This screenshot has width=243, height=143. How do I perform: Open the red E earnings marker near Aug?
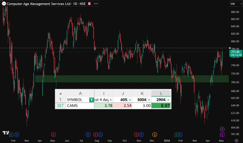(96, 135)
